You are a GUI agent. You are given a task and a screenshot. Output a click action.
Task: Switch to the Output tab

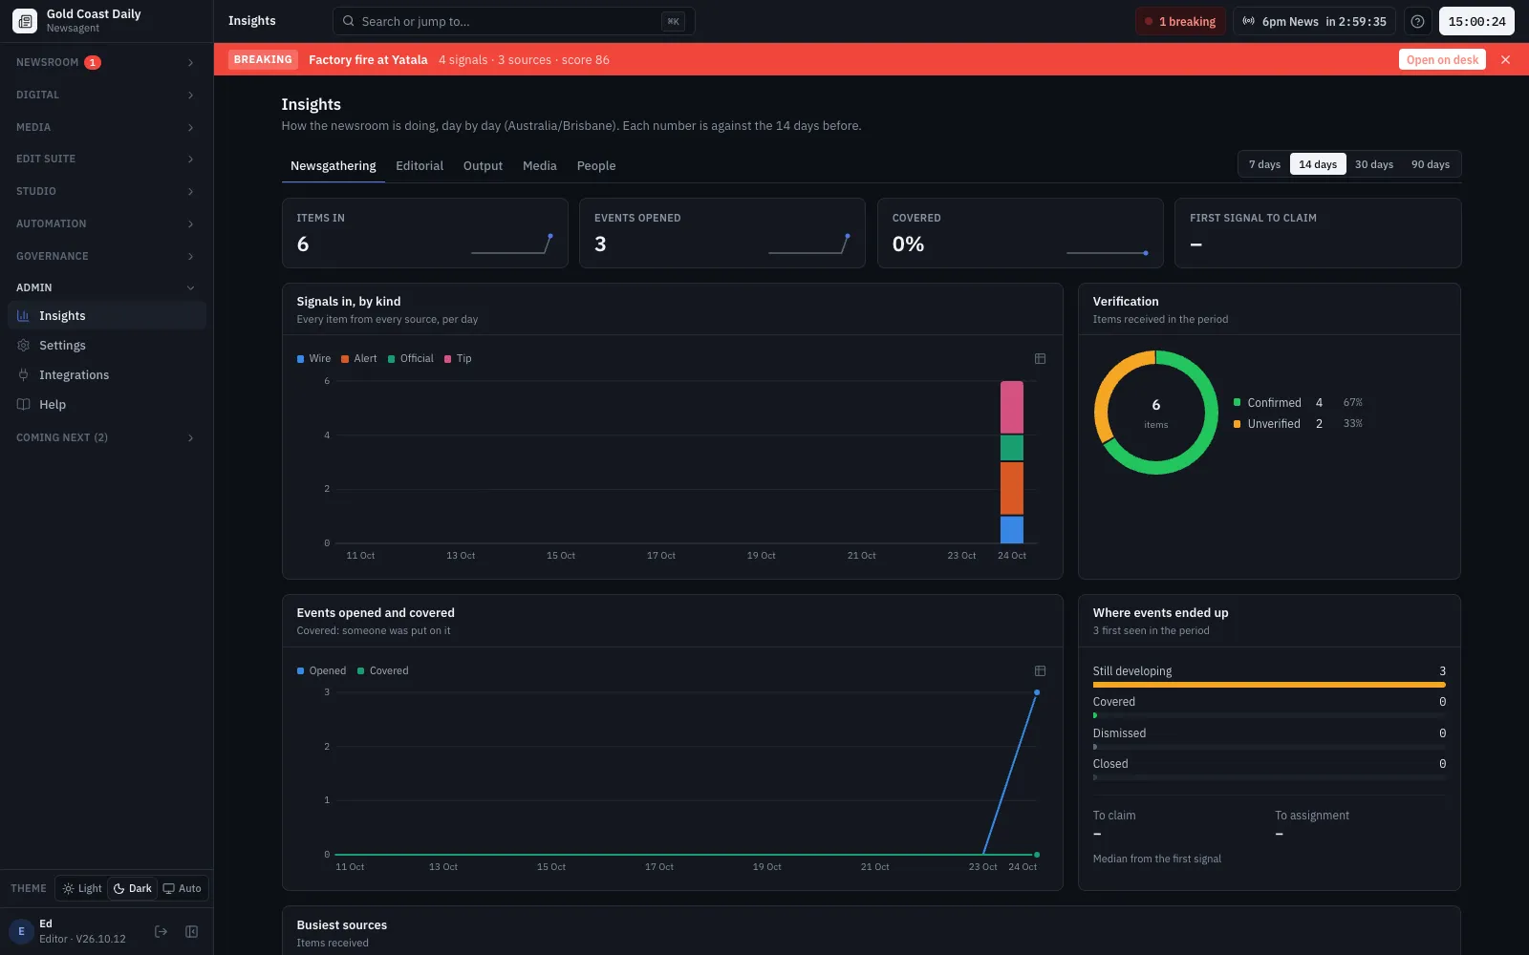click(483, 166)
